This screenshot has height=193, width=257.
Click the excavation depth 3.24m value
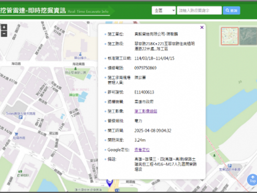pyautogui.click(x=140, y=140)
